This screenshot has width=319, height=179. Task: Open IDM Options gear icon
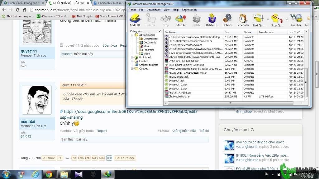(227, 19)
